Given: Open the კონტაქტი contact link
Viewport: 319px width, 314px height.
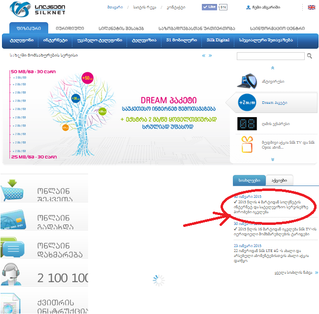Looking at the screenshot, I should [176, 7].
